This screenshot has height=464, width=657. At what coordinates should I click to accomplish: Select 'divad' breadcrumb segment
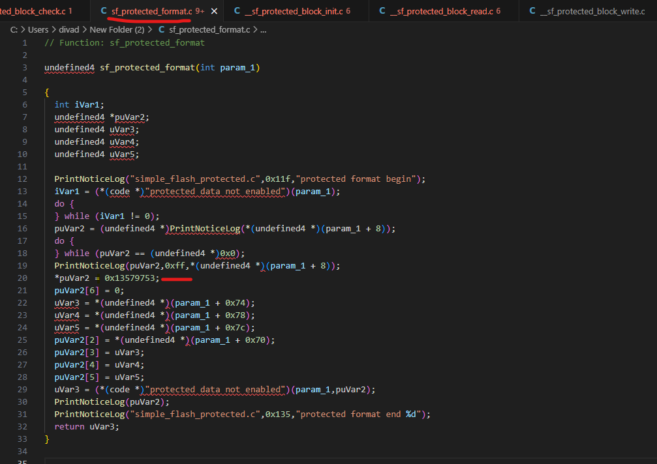(69, 30)
